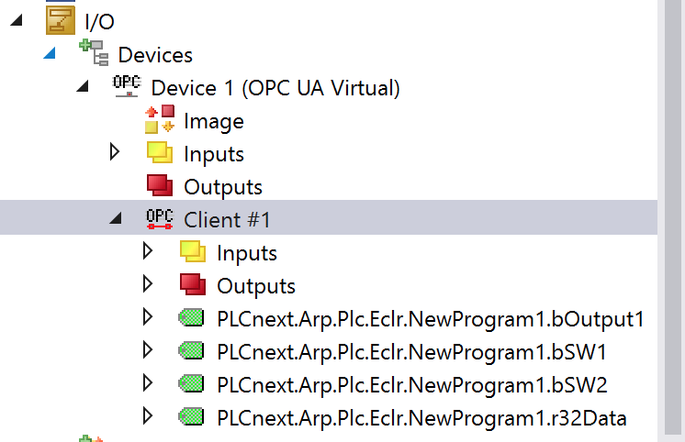Click the I/O node icon
Screen dimensions: 685x442
pyautogui.click(x=61, y=20)
